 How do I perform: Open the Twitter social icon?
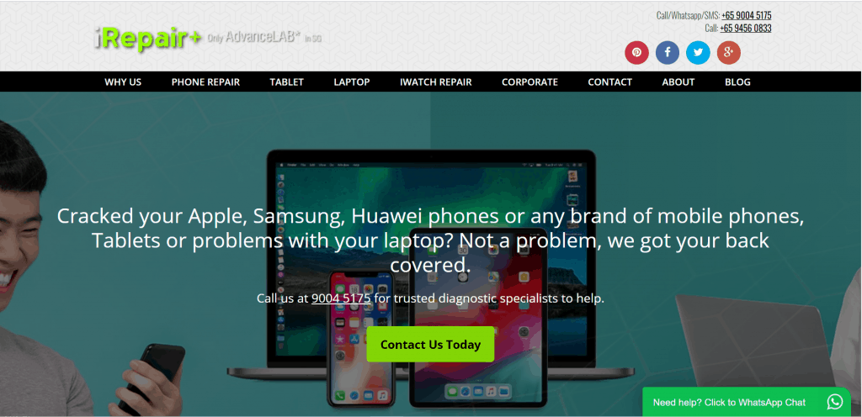pyautogui.click(x=698, y=53)
